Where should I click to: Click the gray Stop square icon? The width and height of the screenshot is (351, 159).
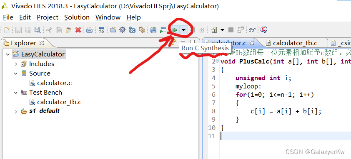pos(231,30)
